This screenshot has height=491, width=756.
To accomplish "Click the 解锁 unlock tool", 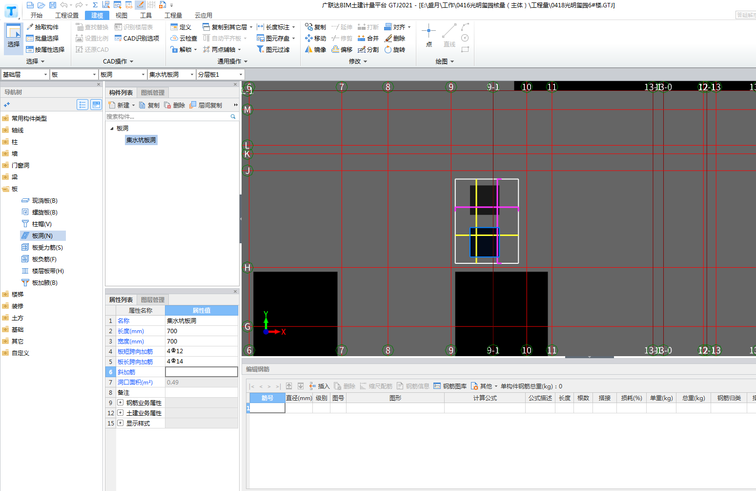I will [x=184, y=49].
